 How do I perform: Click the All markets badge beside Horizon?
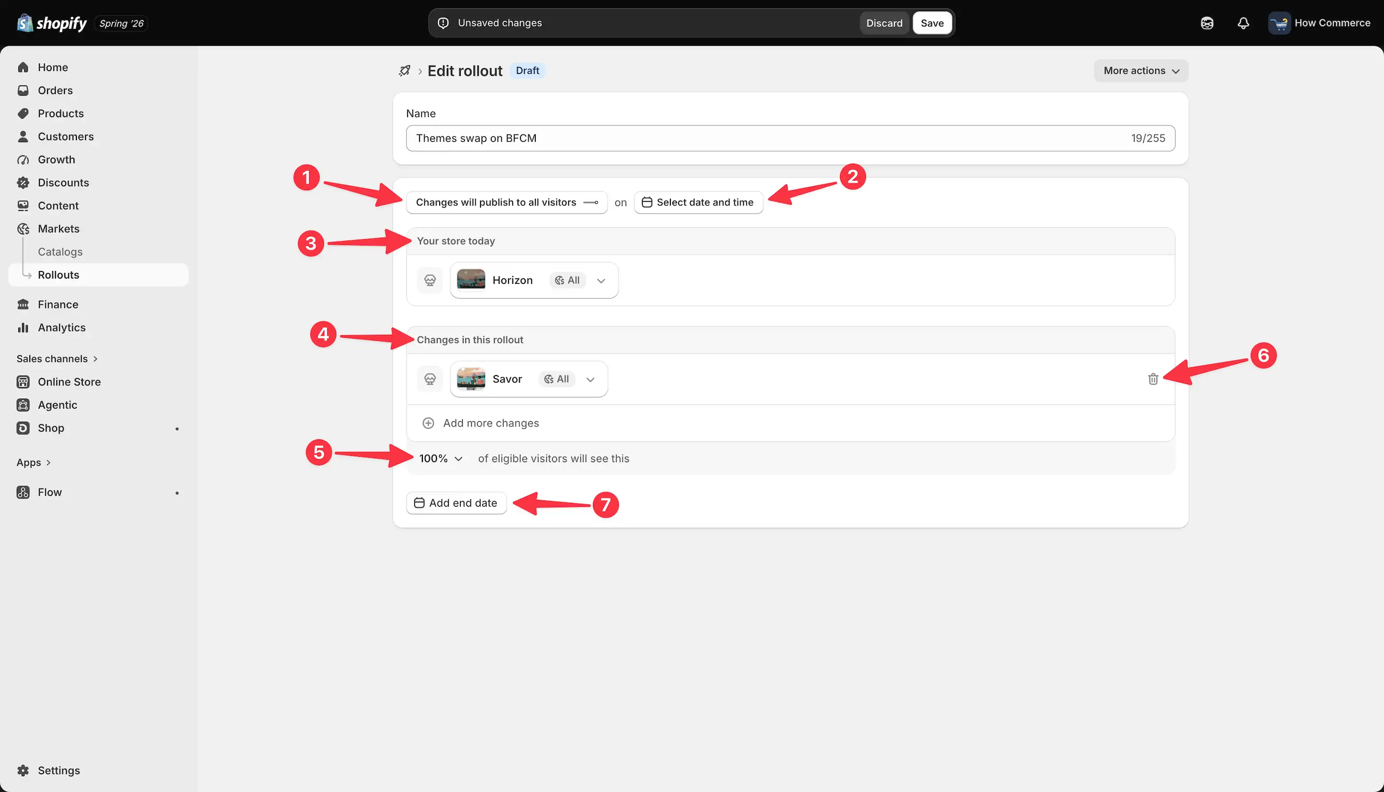pyautogui.click(x=567, y=280)
